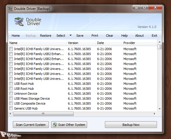Check the USB Mass Storage Device checkbox

[x=11, y=98]
